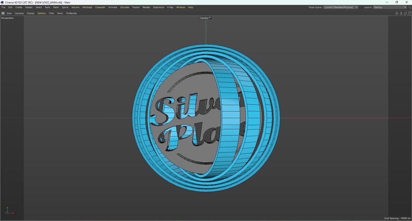This screenshot has height=221, width=412.
Task: Open the viewport View menu
Action: [x=9, y=13]
